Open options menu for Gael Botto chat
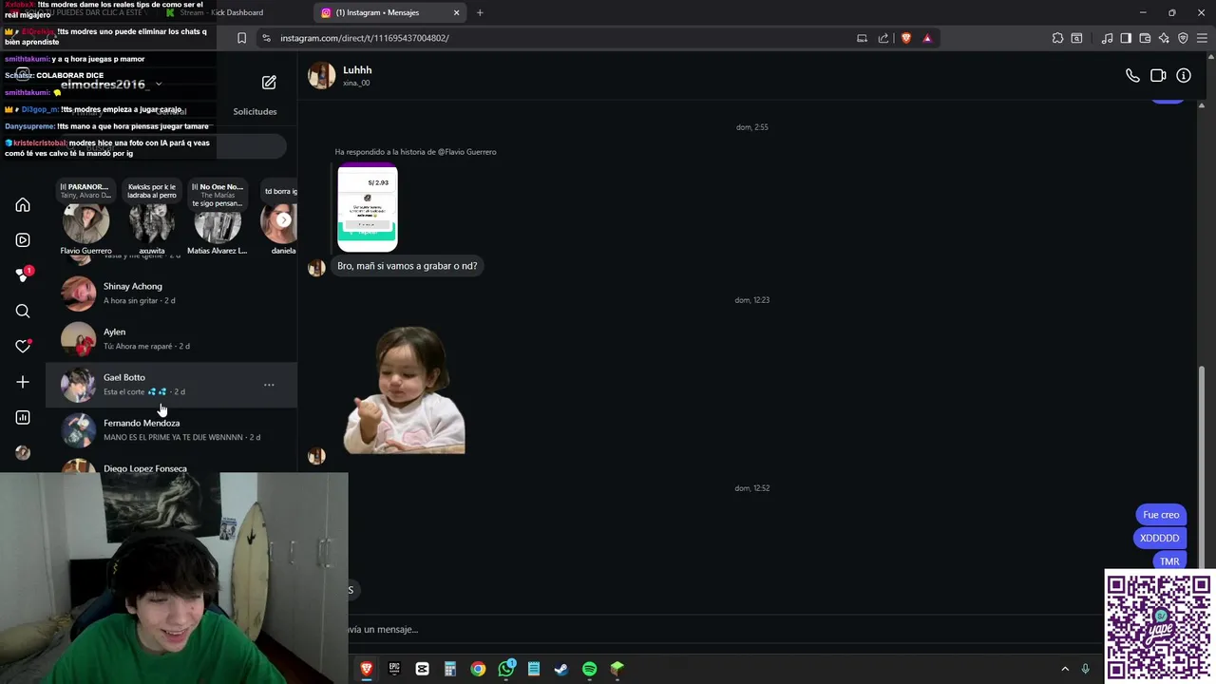1216x684 pixels. [269, 385]
